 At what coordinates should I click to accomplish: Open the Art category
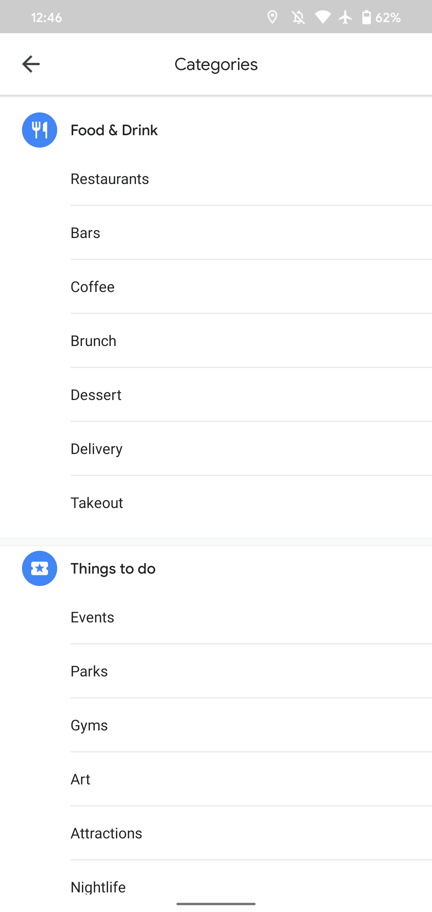coord(80,779)
